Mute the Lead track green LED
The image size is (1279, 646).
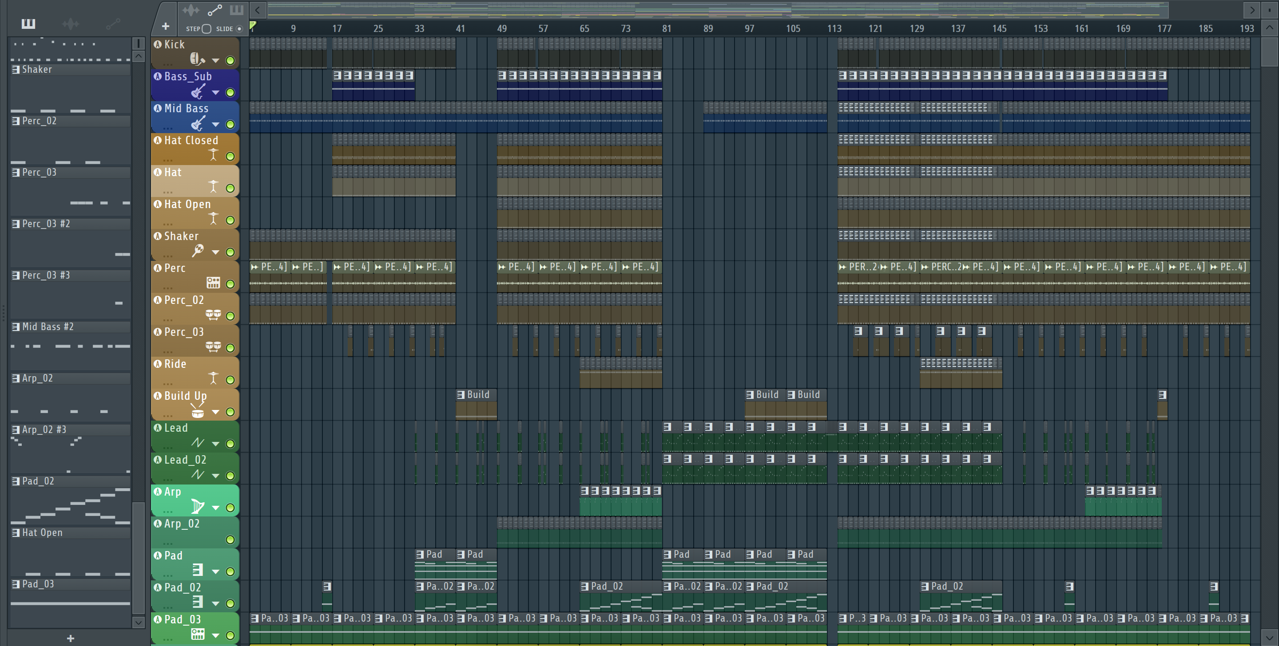click(230, 444)
